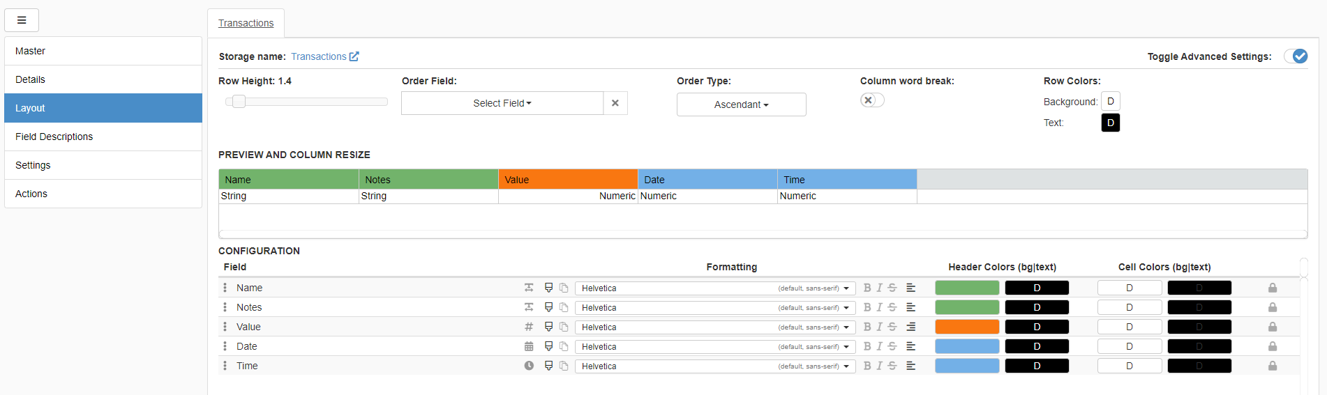The height and width of the screenshot is (395, 1327).
Task: Enable Column word break switch
Action: [x=872, y=100]
